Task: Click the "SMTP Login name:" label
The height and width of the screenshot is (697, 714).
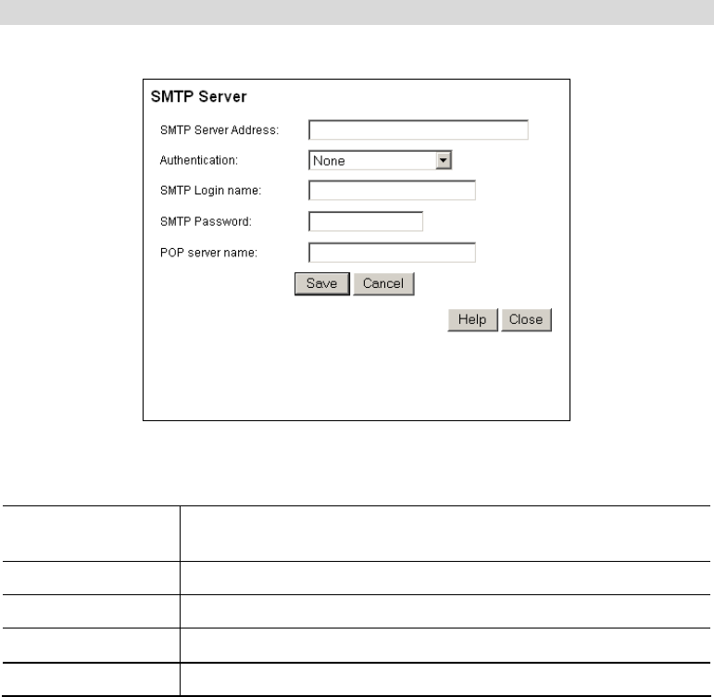Action: coord(210,191)
